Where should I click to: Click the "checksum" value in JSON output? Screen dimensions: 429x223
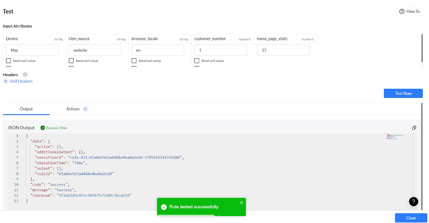94,195
